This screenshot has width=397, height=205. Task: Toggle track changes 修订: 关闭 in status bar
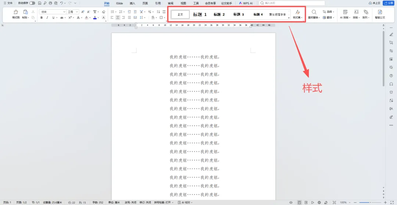pos(145,202)
